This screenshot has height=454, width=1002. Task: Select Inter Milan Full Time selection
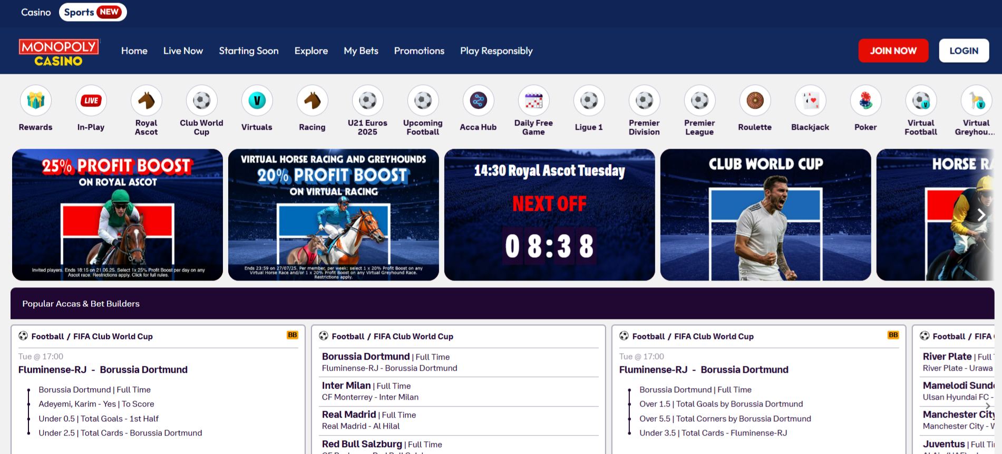459,391
